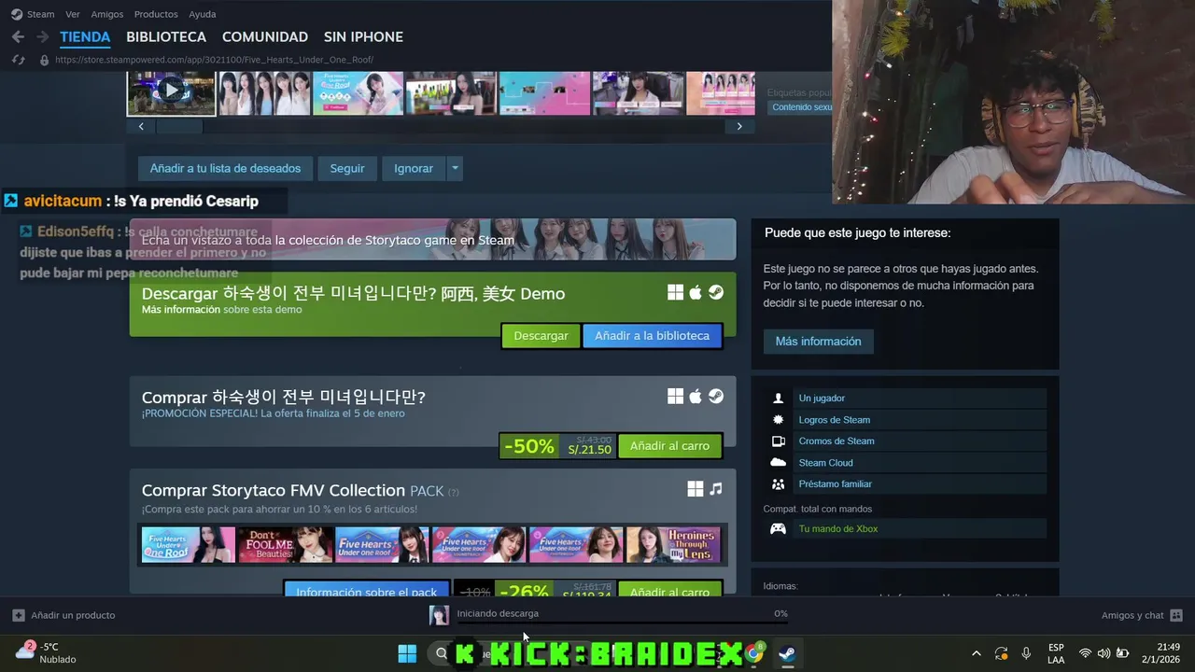The image size is (1195, 672).
Task: Click the store URL address field
Action: pos(215,60)
